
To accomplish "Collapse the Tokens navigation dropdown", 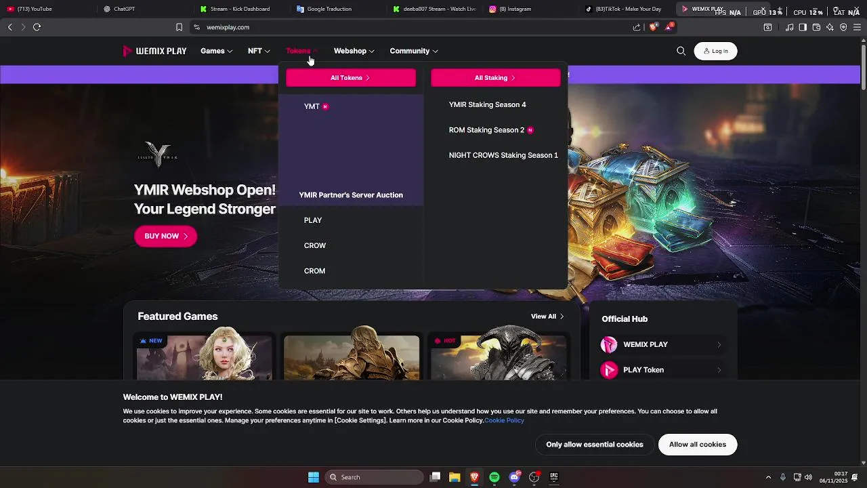I will click(x=302, y=51).
